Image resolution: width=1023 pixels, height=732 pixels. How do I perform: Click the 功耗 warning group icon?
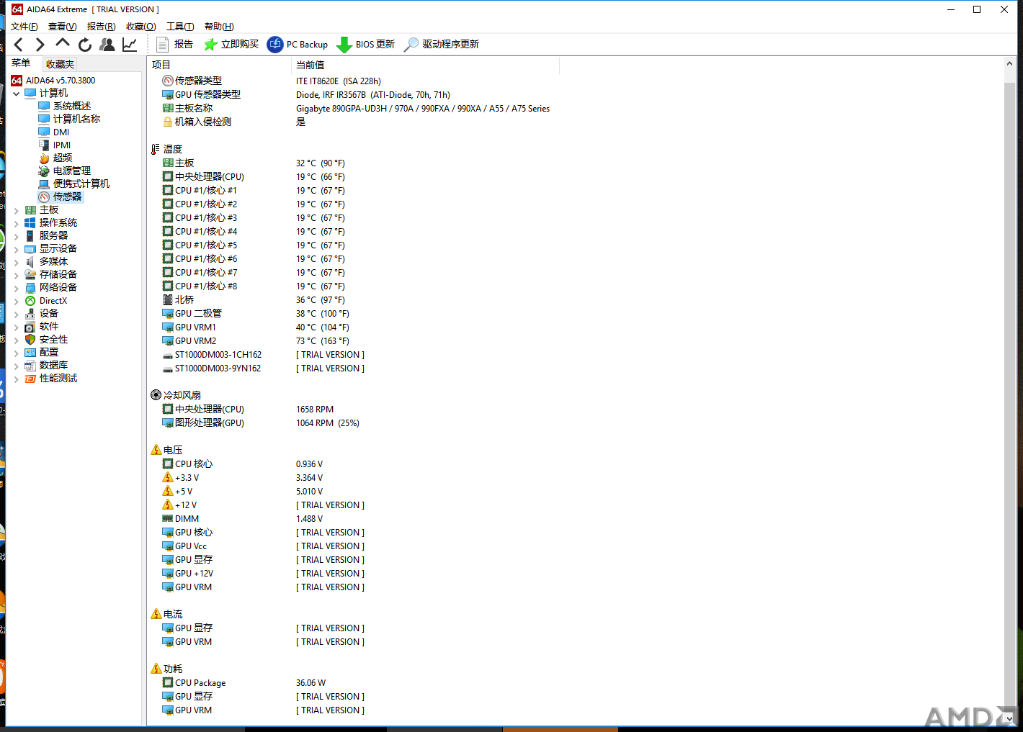click(x=156, y=669)
